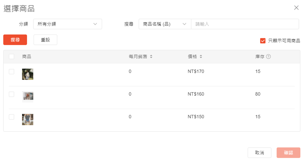Sort by 每月銷售 using sort arrows
The image size is (302, 161).
tap(151, 57)
